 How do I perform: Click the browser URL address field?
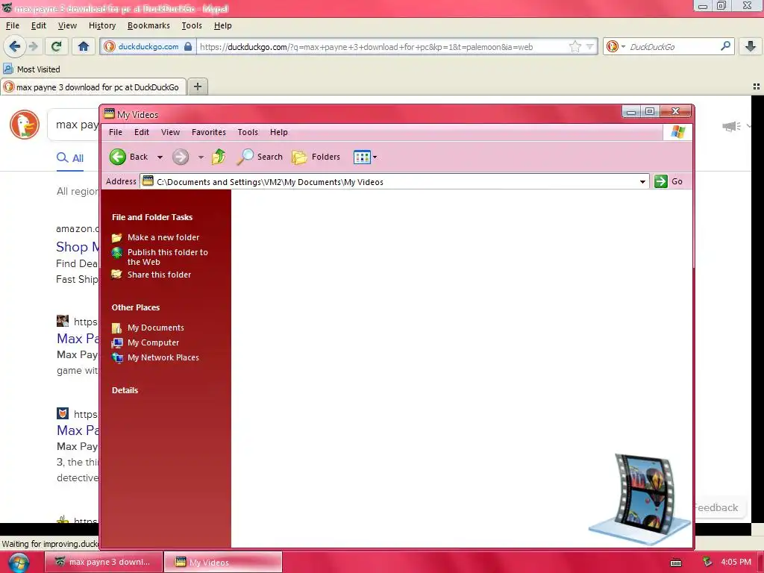[383, 47]
